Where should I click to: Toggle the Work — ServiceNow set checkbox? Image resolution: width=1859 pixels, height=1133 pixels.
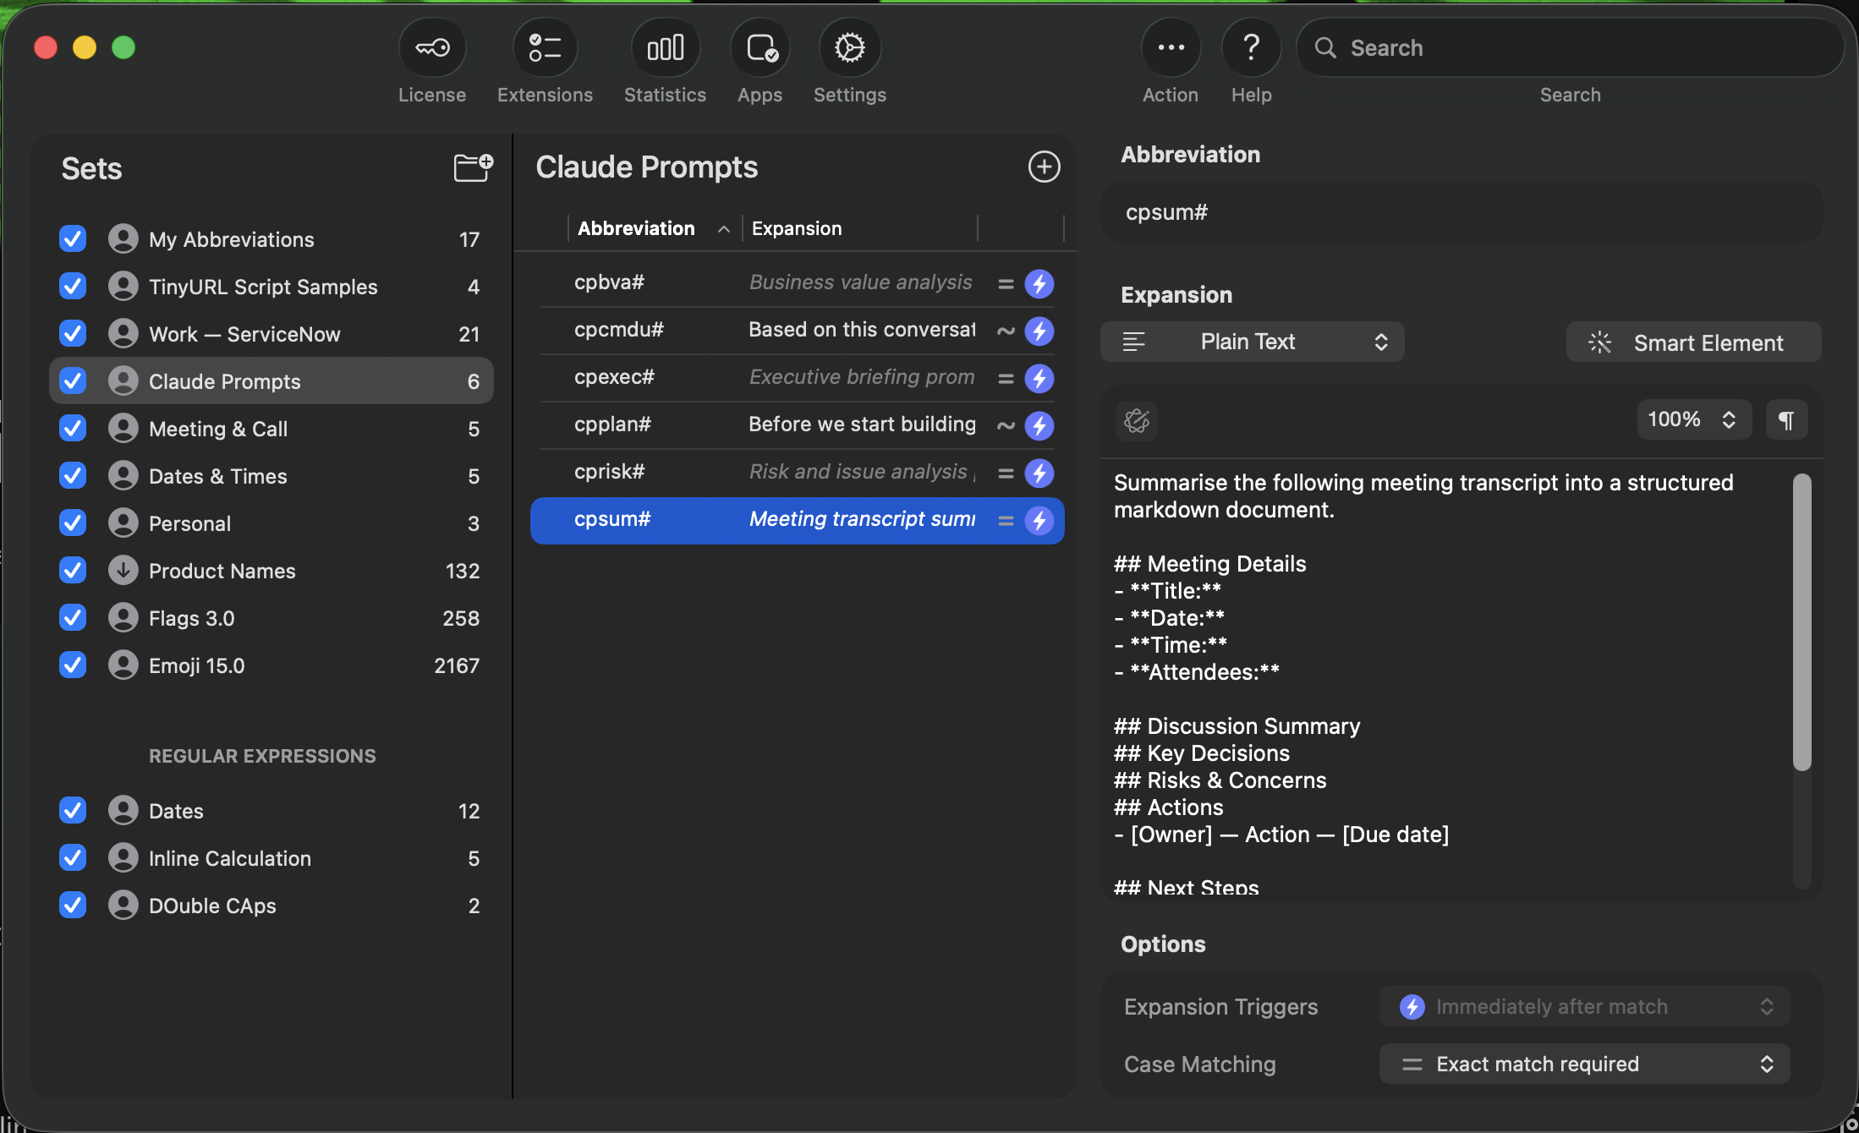73,334
